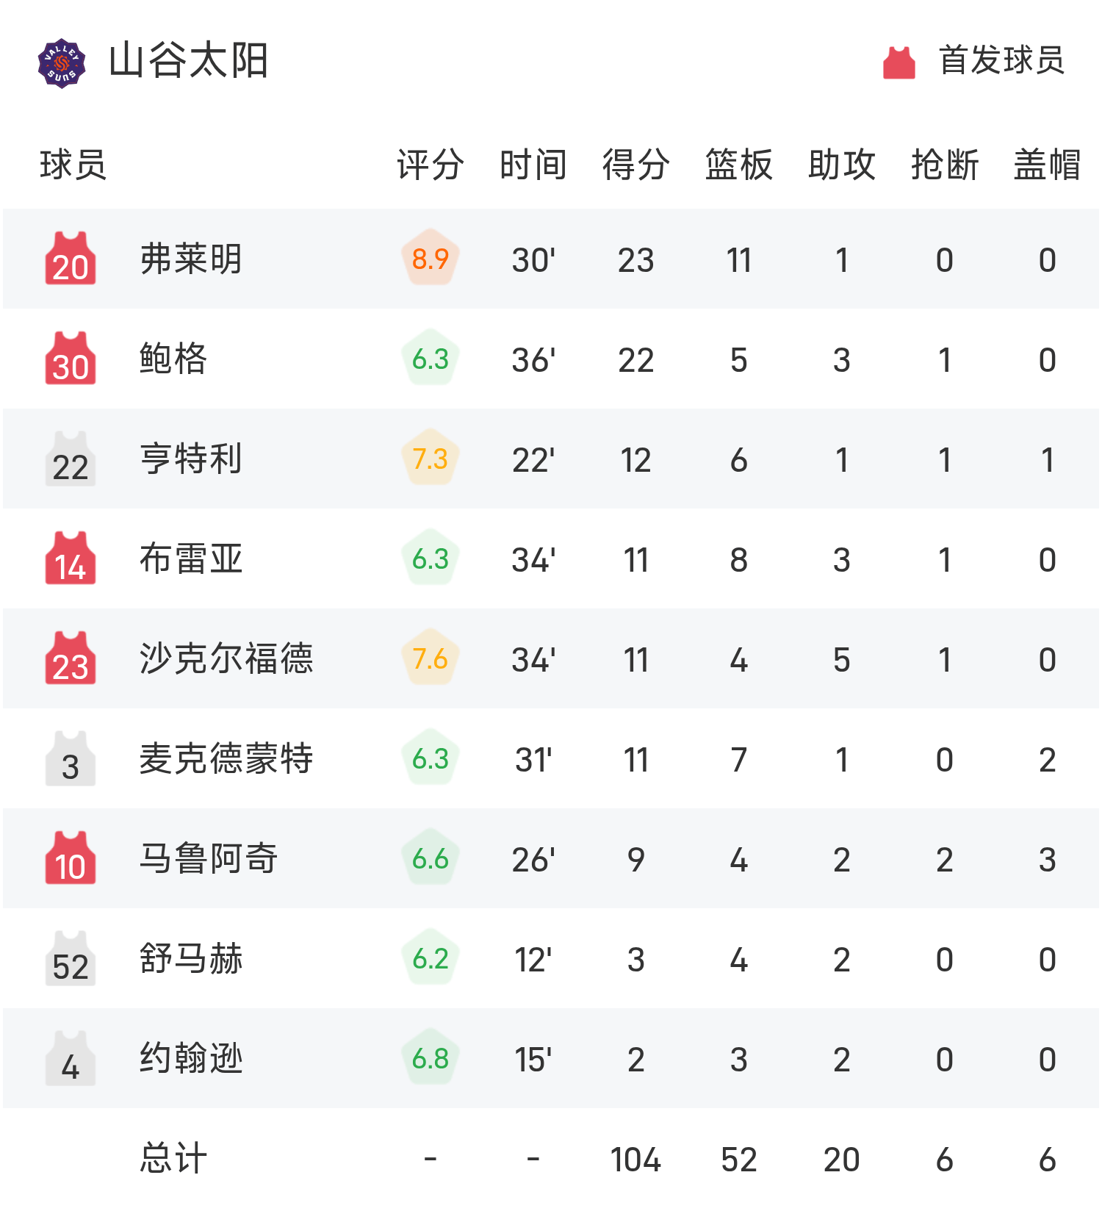Click the 8.9 rating badge
The height and width of the screenshot is (1211, 1102).
click(431, 259)
